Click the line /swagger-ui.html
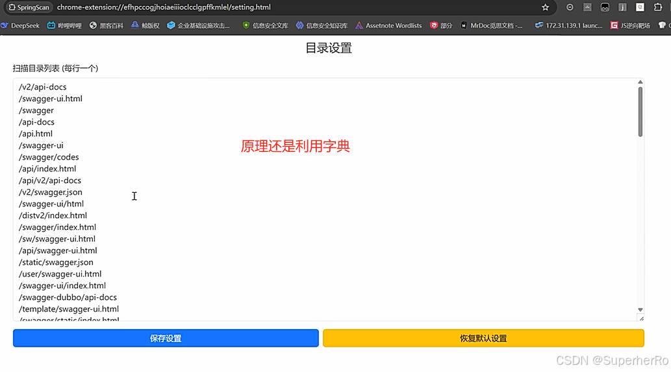The height and width of the screenshot is (372, 671). [x=51, y=99]
